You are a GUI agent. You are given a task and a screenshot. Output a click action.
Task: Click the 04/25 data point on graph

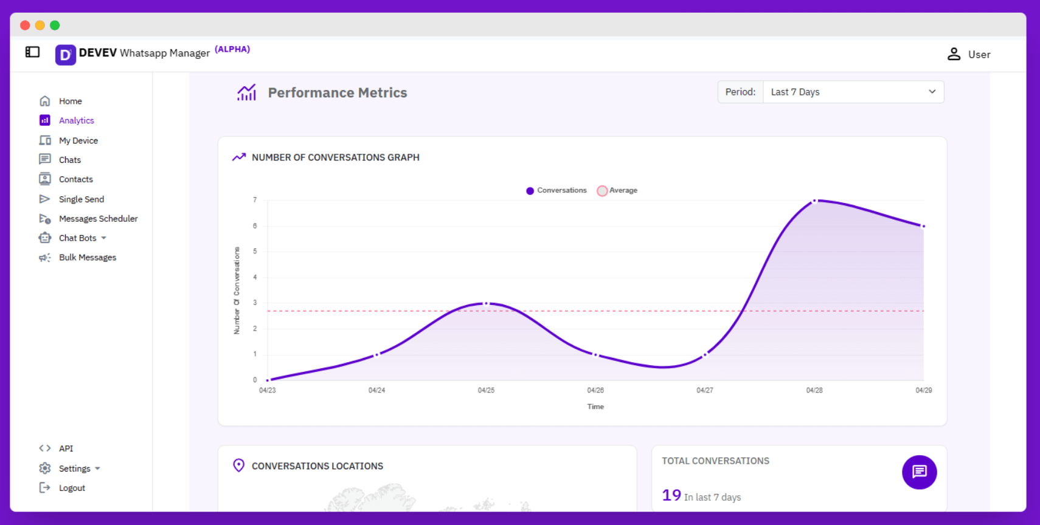click(486, 303)
